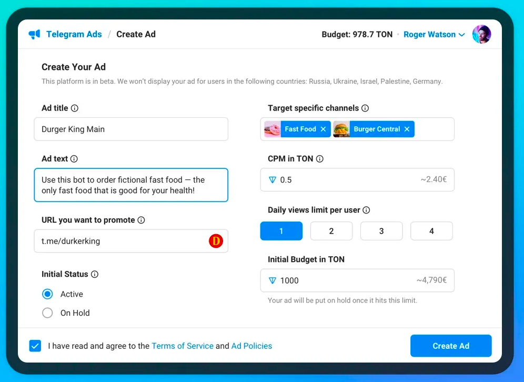This screenshot has height=382, width=524.
Task: Show info for URL you want to promote
Action: click(142, 220)
